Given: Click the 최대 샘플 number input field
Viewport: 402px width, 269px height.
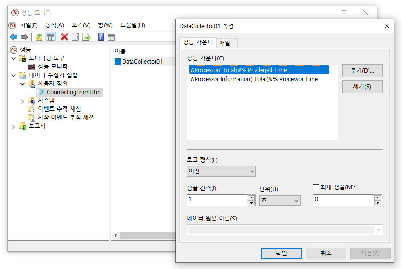Looking at the screenshot, I should point(344,200).
